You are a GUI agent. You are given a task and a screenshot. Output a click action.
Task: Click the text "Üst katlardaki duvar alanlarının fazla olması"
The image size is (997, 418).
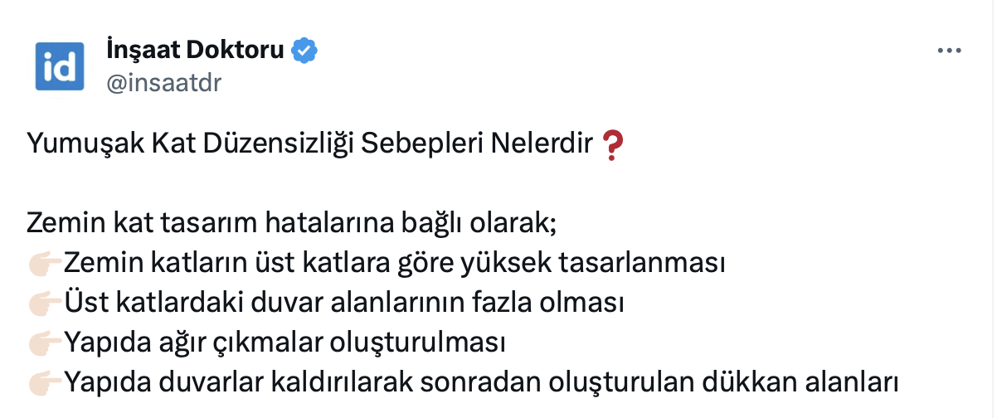coord(343,303)
